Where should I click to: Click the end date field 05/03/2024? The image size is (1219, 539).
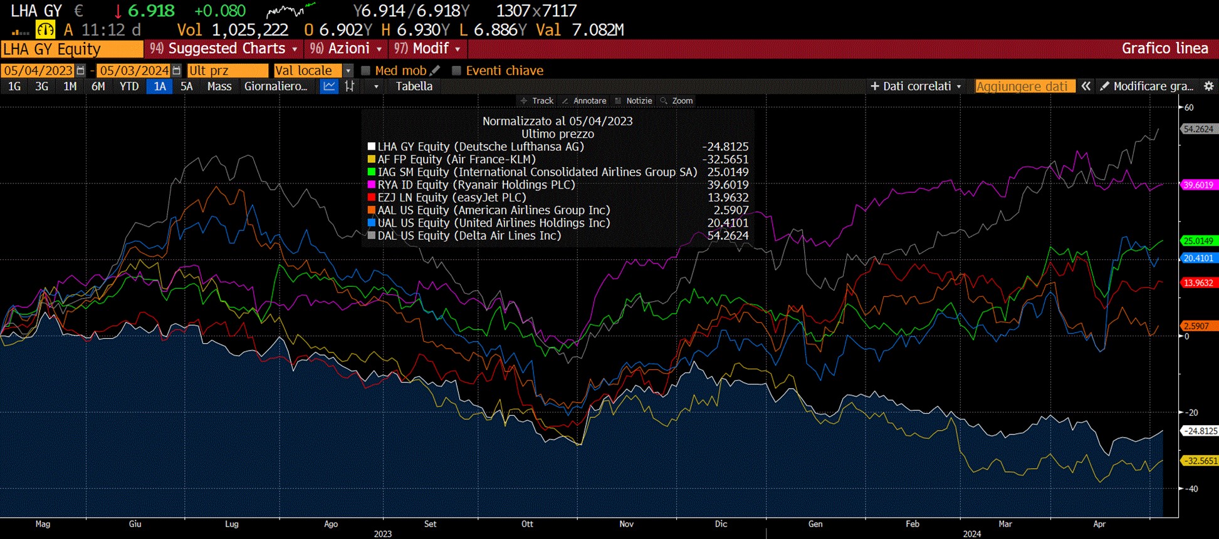click(x=134, y=71)
